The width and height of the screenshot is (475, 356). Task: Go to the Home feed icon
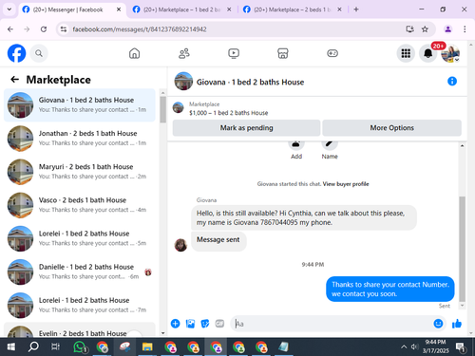click(x=134, y=53)
